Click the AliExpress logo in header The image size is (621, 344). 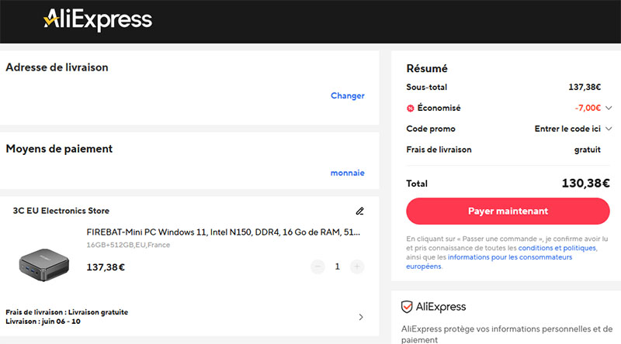click(x=98, y=20)
